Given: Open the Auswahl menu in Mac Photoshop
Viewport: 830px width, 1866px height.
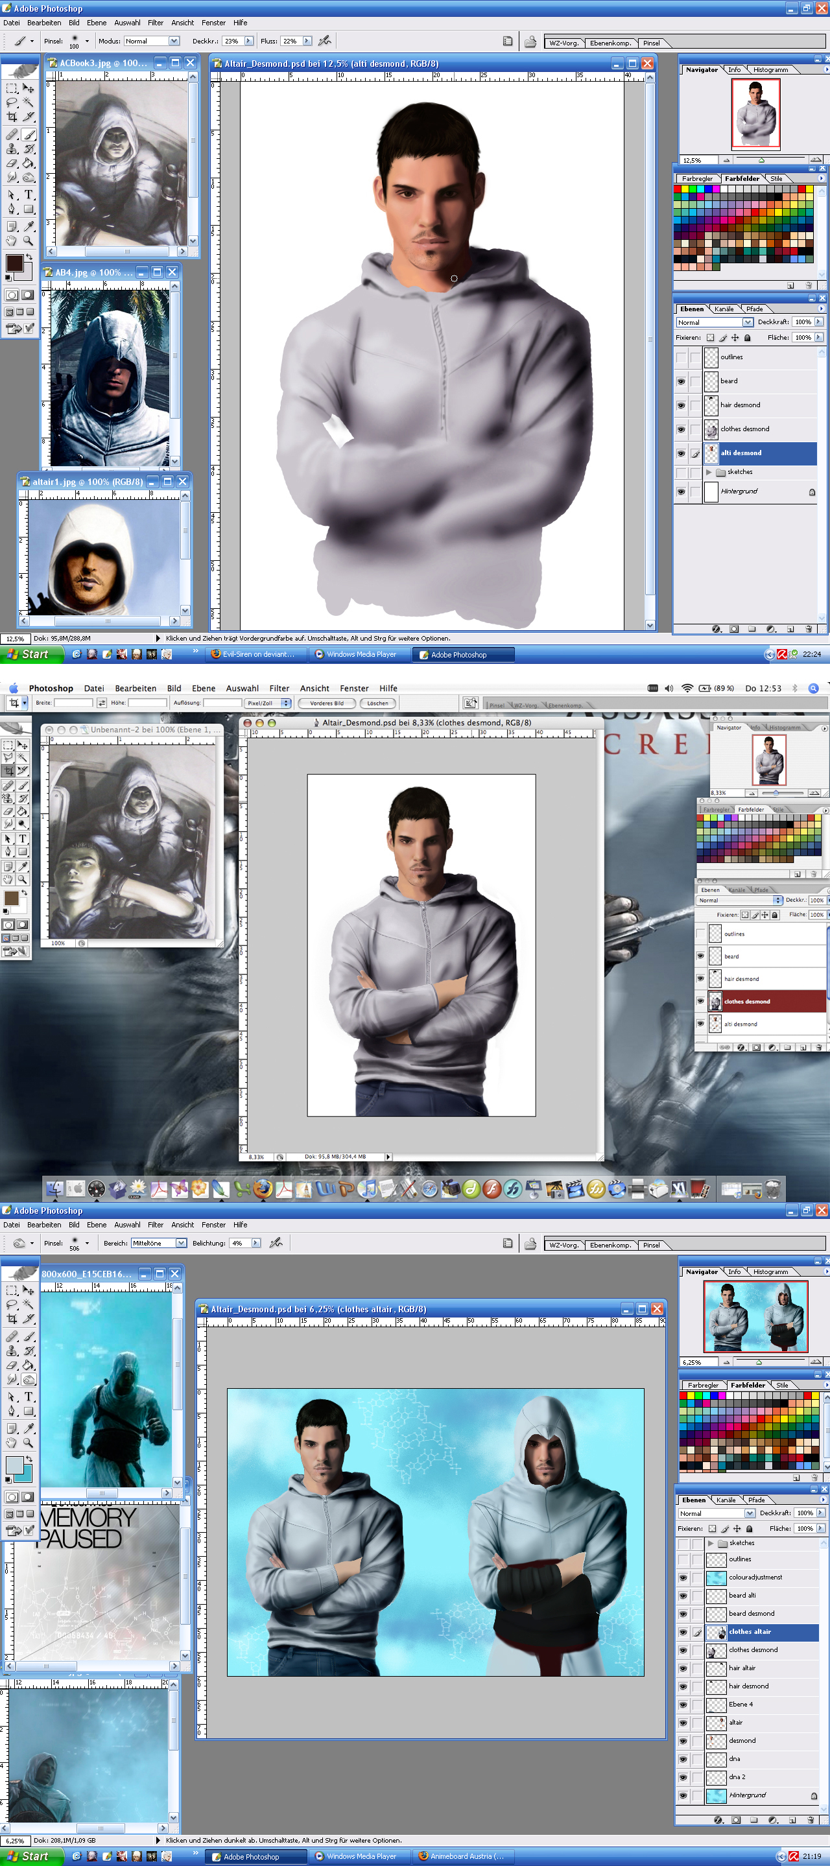Looking at the screenshot, I should (242, 688).
